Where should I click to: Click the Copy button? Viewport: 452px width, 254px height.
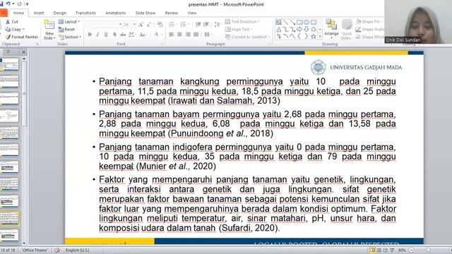(14, 30)
